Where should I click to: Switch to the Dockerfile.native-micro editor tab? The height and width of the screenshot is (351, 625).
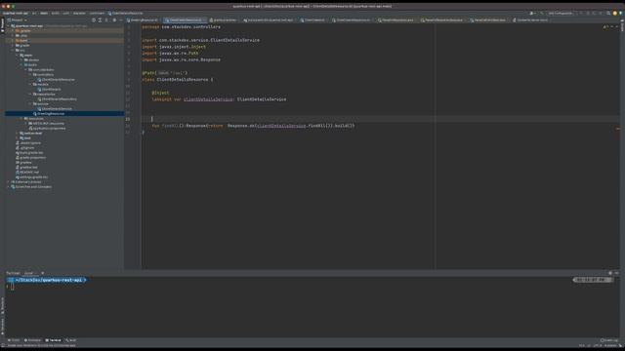(x=531, y=19)
